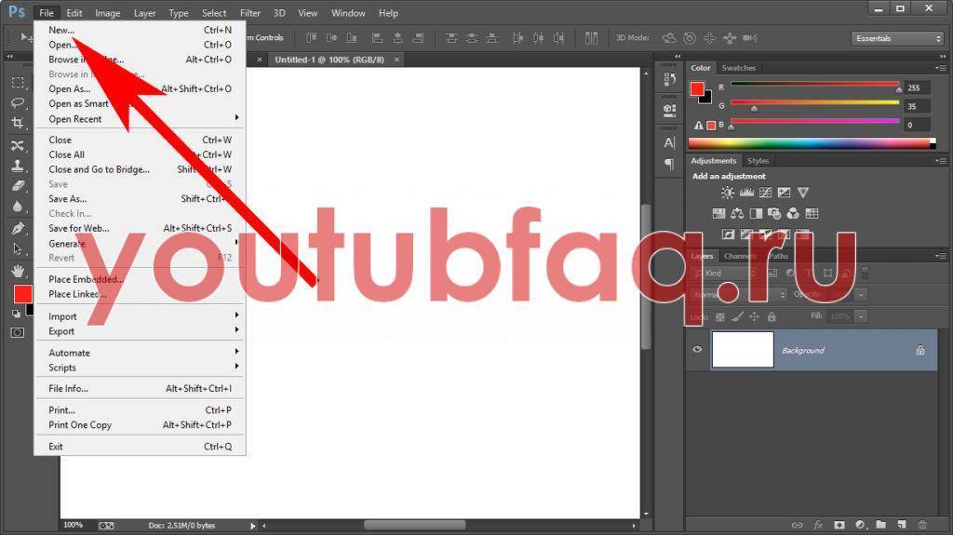Viewport: 953px width, 535px height.
Task: Toggle Quick Mask mode icon
Action: click(17, 332)
